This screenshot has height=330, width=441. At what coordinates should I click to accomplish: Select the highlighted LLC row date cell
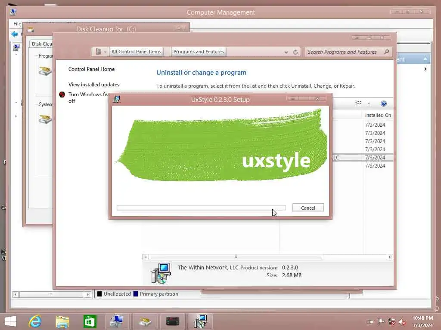coord(375,157)
